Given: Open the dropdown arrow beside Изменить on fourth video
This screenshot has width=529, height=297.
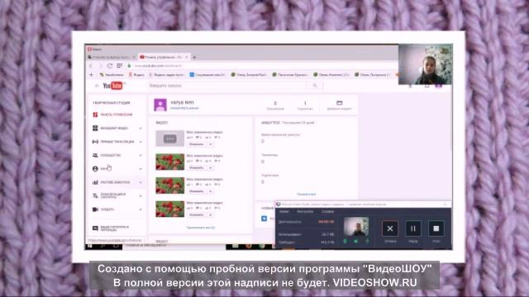Looking at the screenshot, I should (210, 214).
